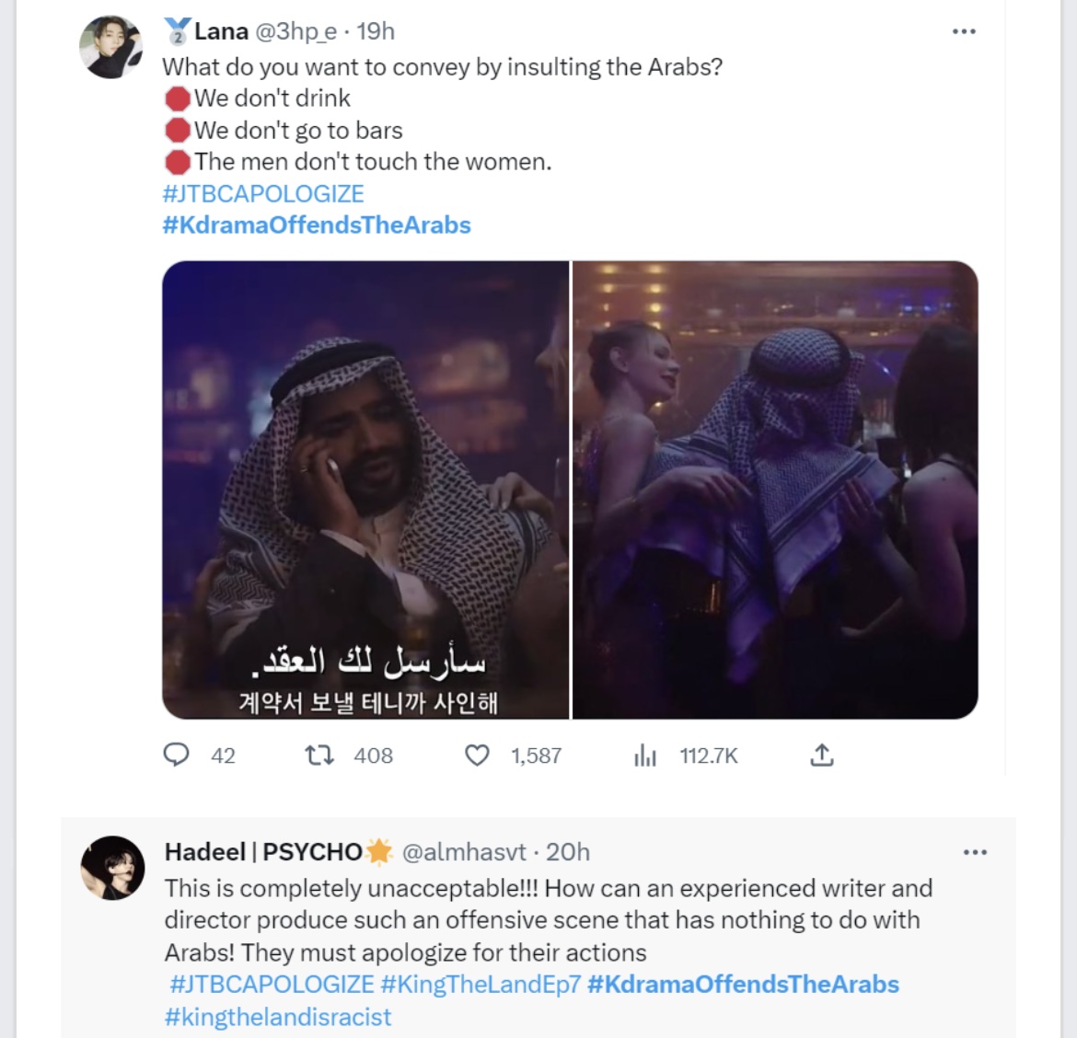Open the #kingthelandisracist hashtag
Viewport: 1077px width, 1038px height.
pos(277,1016)
